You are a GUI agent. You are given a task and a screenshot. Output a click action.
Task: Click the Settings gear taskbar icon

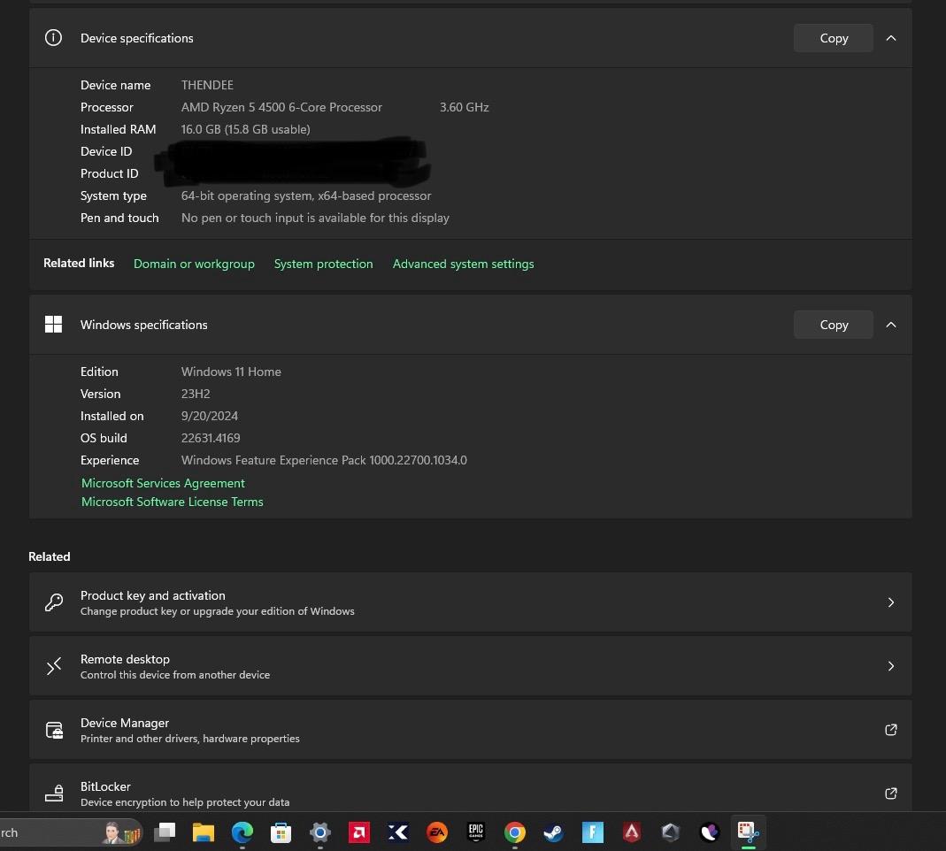pos(319,832)
